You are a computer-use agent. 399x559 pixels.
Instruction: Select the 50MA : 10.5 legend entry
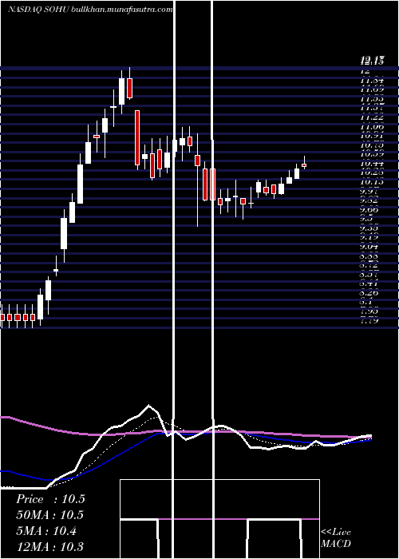[x=49, y=515]
